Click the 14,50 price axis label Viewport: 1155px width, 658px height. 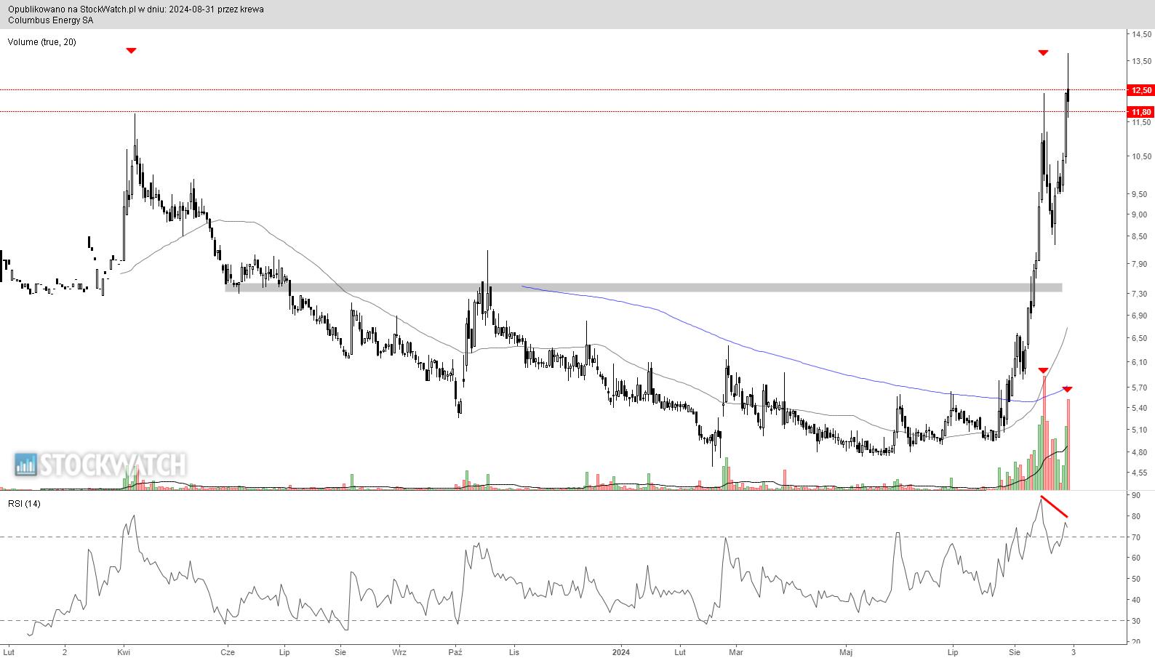[x=1141, y=34]
